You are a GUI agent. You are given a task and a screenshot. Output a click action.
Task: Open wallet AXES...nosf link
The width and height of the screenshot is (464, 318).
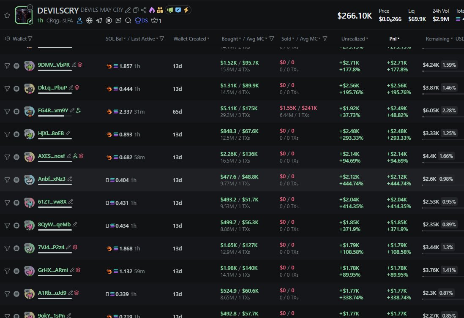pos(52,156)
